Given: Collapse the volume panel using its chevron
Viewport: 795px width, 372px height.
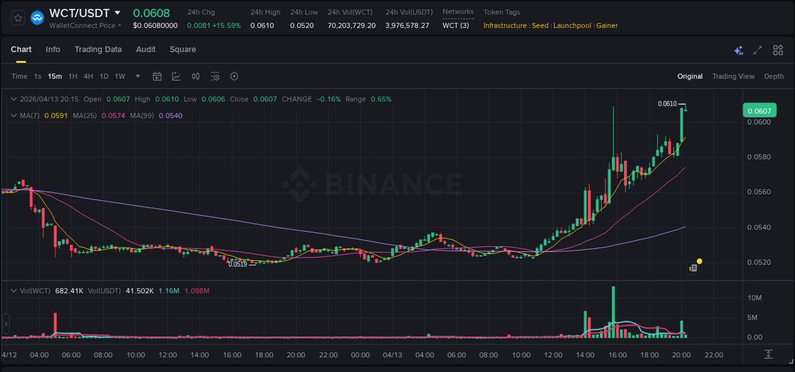Looking at the screenshot, I should click(x=13, y=290).
